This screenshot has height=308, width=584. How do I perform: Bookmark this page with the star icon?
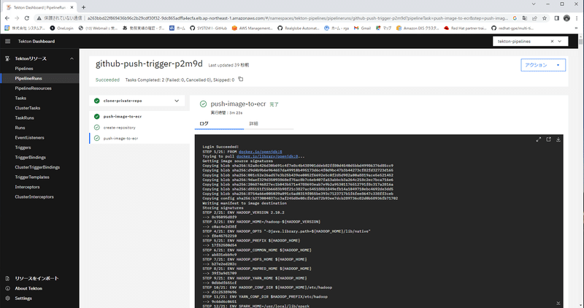click(545, 18)
